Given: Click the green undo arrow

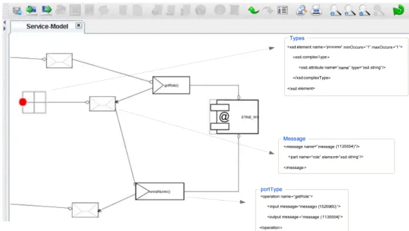Looking at the screenshot, I should point(254,10).
